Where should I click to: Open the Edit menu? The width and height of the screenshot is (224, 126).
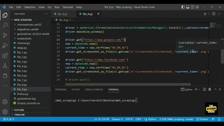click(19, 7)
